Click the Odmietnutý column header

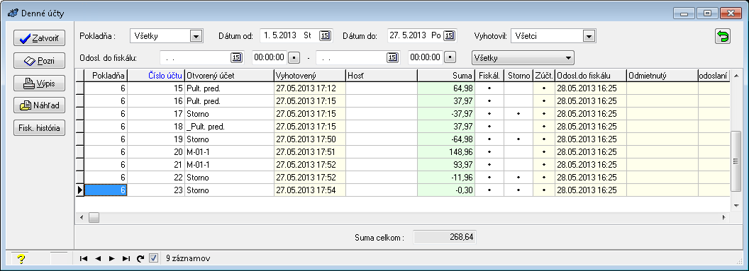click(662, 75)
